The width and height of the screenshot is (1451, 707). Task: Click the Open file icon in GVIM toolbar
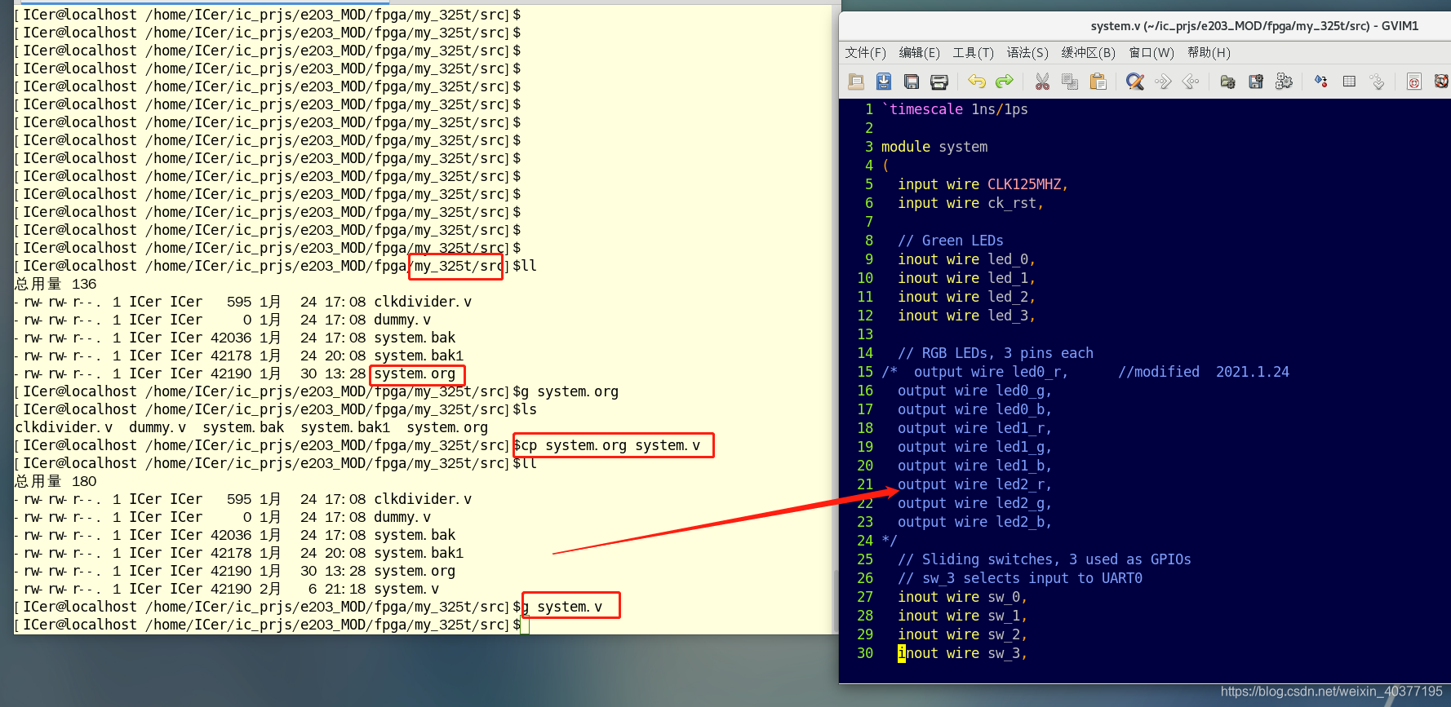point(856,82)
